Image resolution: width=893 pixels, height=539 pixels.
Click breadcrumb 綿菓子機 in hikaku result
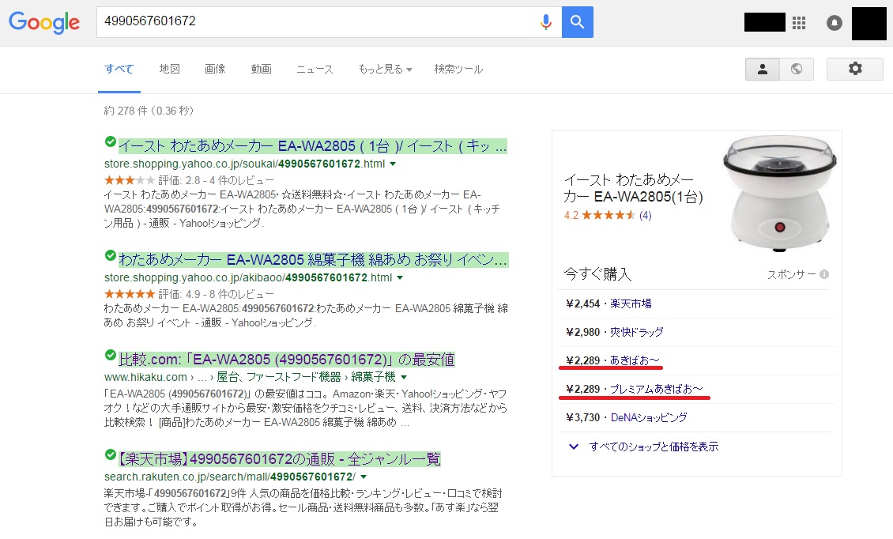pos(373,377)
